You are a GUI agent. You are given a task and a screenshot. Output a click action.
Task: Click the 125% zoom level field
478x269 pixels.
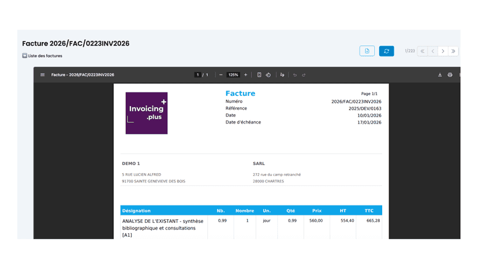point(233,74)
